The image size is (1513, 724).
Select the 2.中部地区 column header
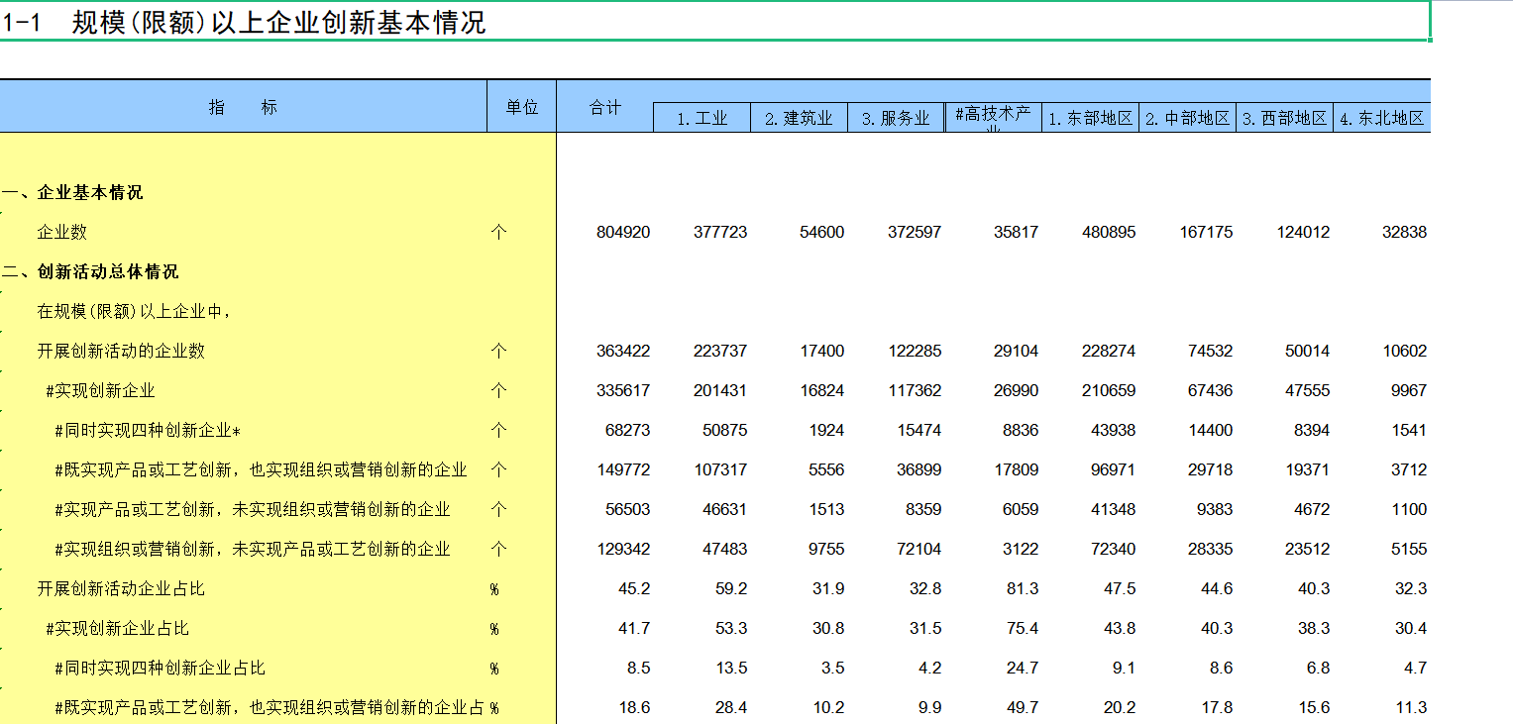1187,118
